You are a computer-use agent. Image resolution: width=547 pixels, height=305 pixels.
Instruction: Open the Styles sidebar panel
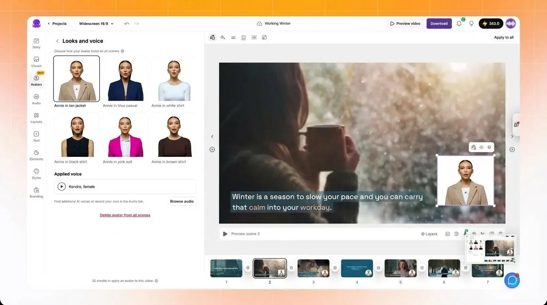(x=36, y=174)
